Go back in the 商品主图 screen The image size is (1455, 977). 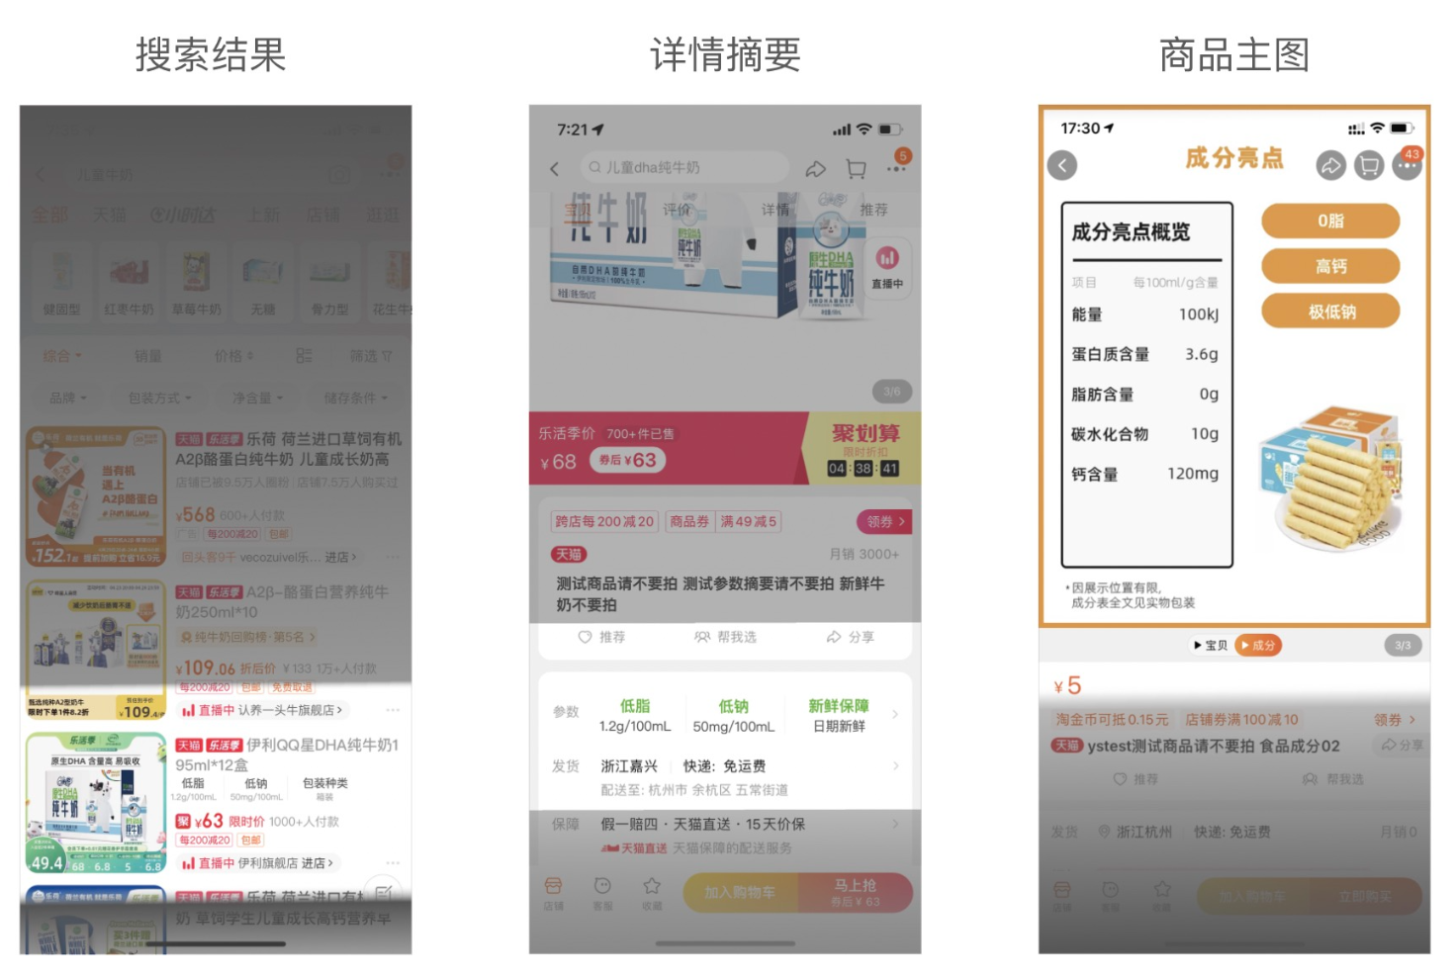point(1062,165)
